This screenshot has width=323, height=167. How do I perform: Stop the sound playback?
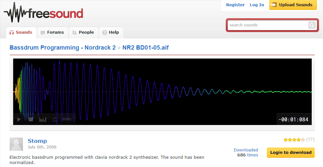point(31,119)
